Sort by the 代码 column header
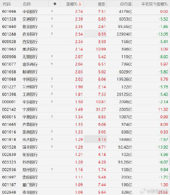 pyautogui.click(x=7, y=4)
